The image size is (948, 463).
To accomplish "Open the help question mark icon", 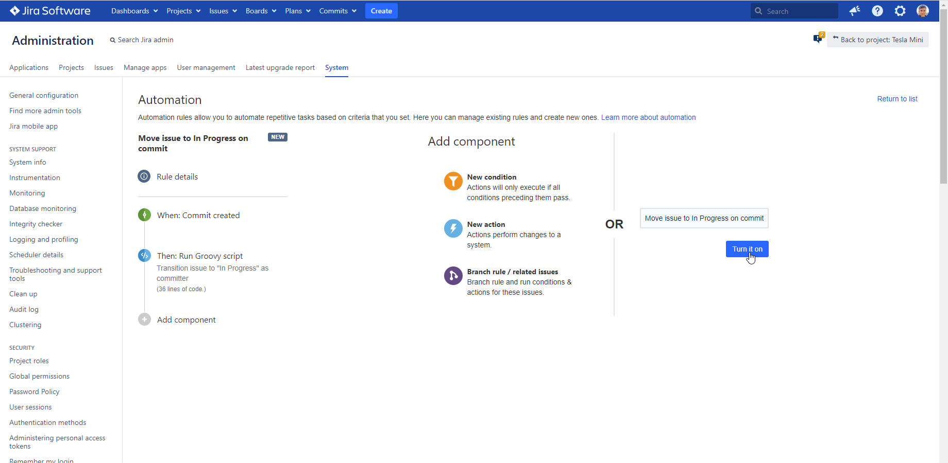I will point(877,10).
